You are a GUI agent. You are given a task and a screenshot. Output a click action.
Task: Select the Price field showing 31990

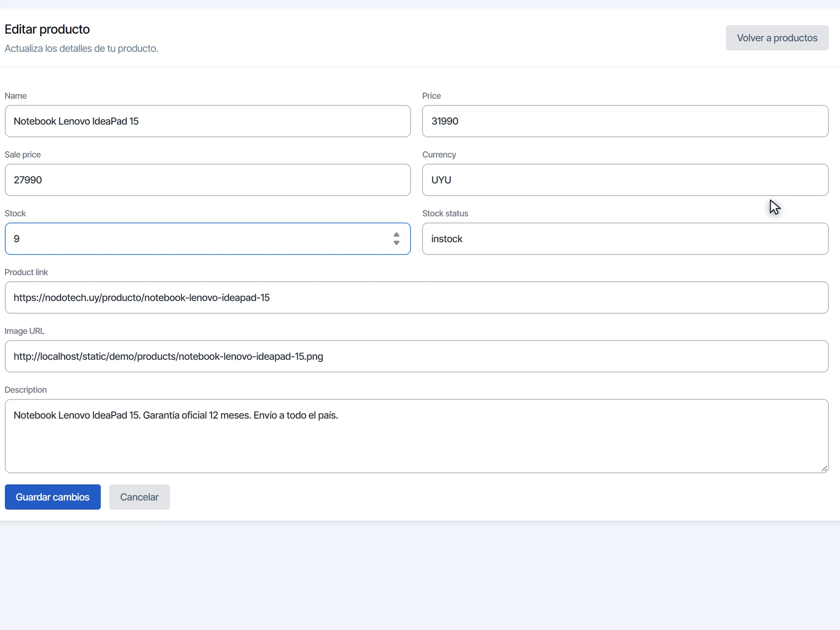click(625, 121)
